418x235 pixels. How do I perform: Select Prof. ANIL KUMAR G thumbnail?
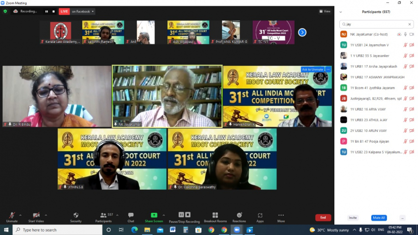[x=231, y=32]
